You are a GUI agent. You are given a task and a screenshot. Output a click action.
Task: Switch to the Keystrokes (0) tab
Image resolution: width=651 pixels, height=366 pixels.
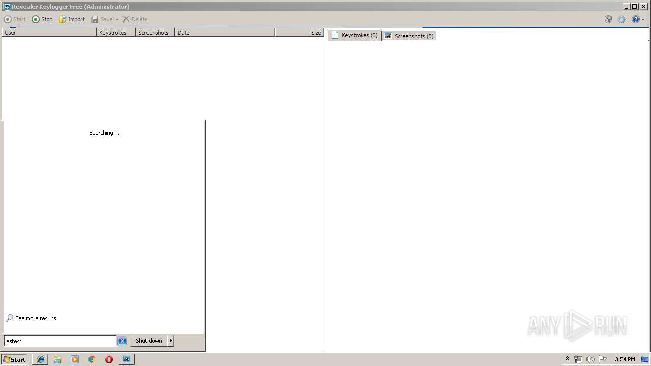[354, 35]
